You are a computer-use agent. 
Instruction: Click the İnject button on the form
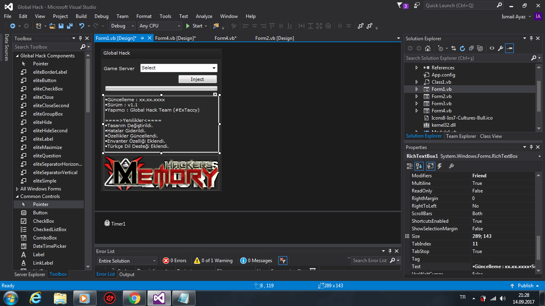tap(197, 79)
